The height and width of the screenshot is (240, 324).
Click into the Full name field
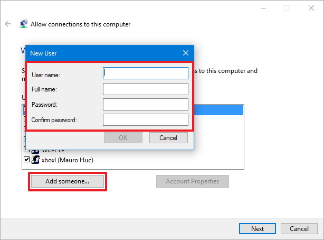click(x=146, y=89)
